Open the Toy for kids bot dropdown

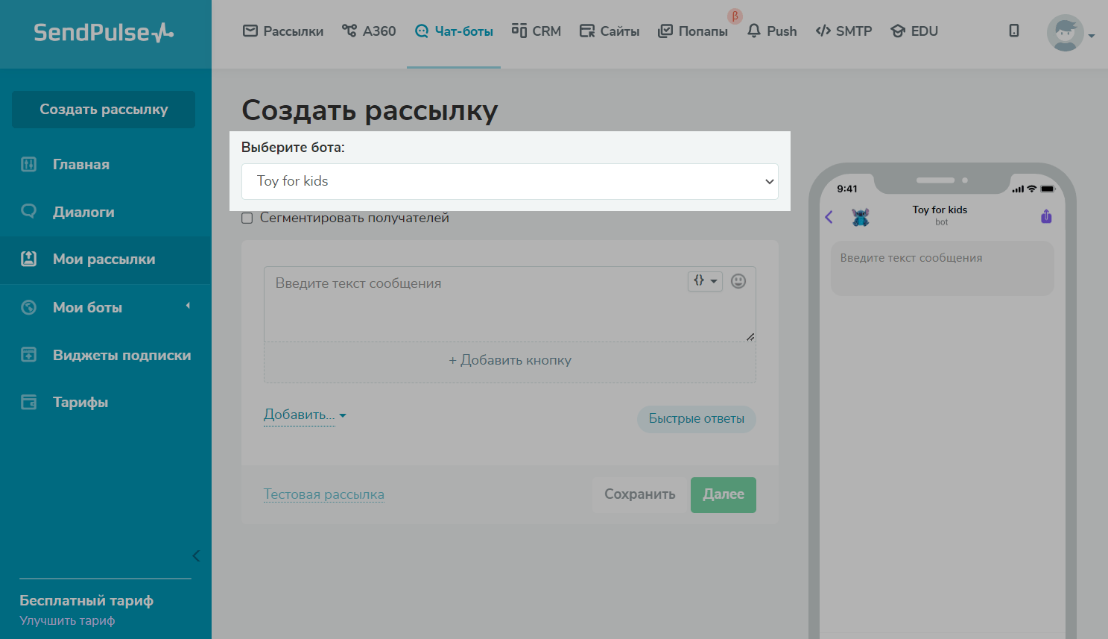(510, 181)
